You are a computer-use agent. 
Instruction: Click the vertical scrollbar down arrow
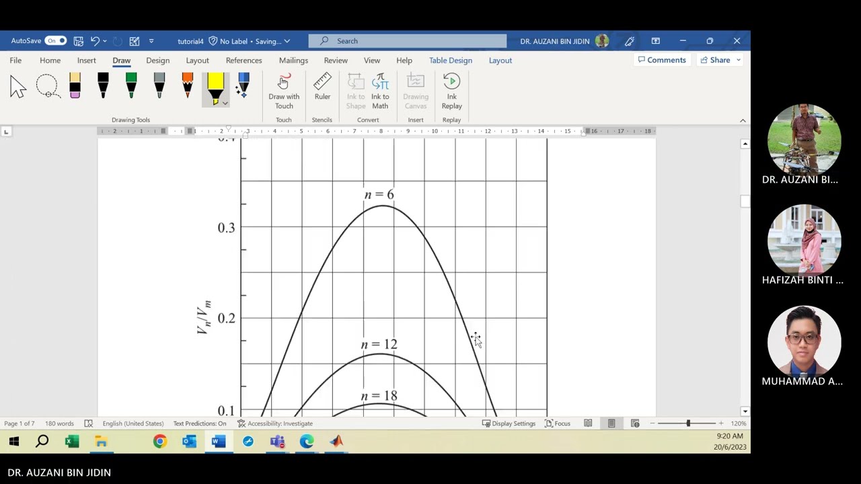(745, 411)
